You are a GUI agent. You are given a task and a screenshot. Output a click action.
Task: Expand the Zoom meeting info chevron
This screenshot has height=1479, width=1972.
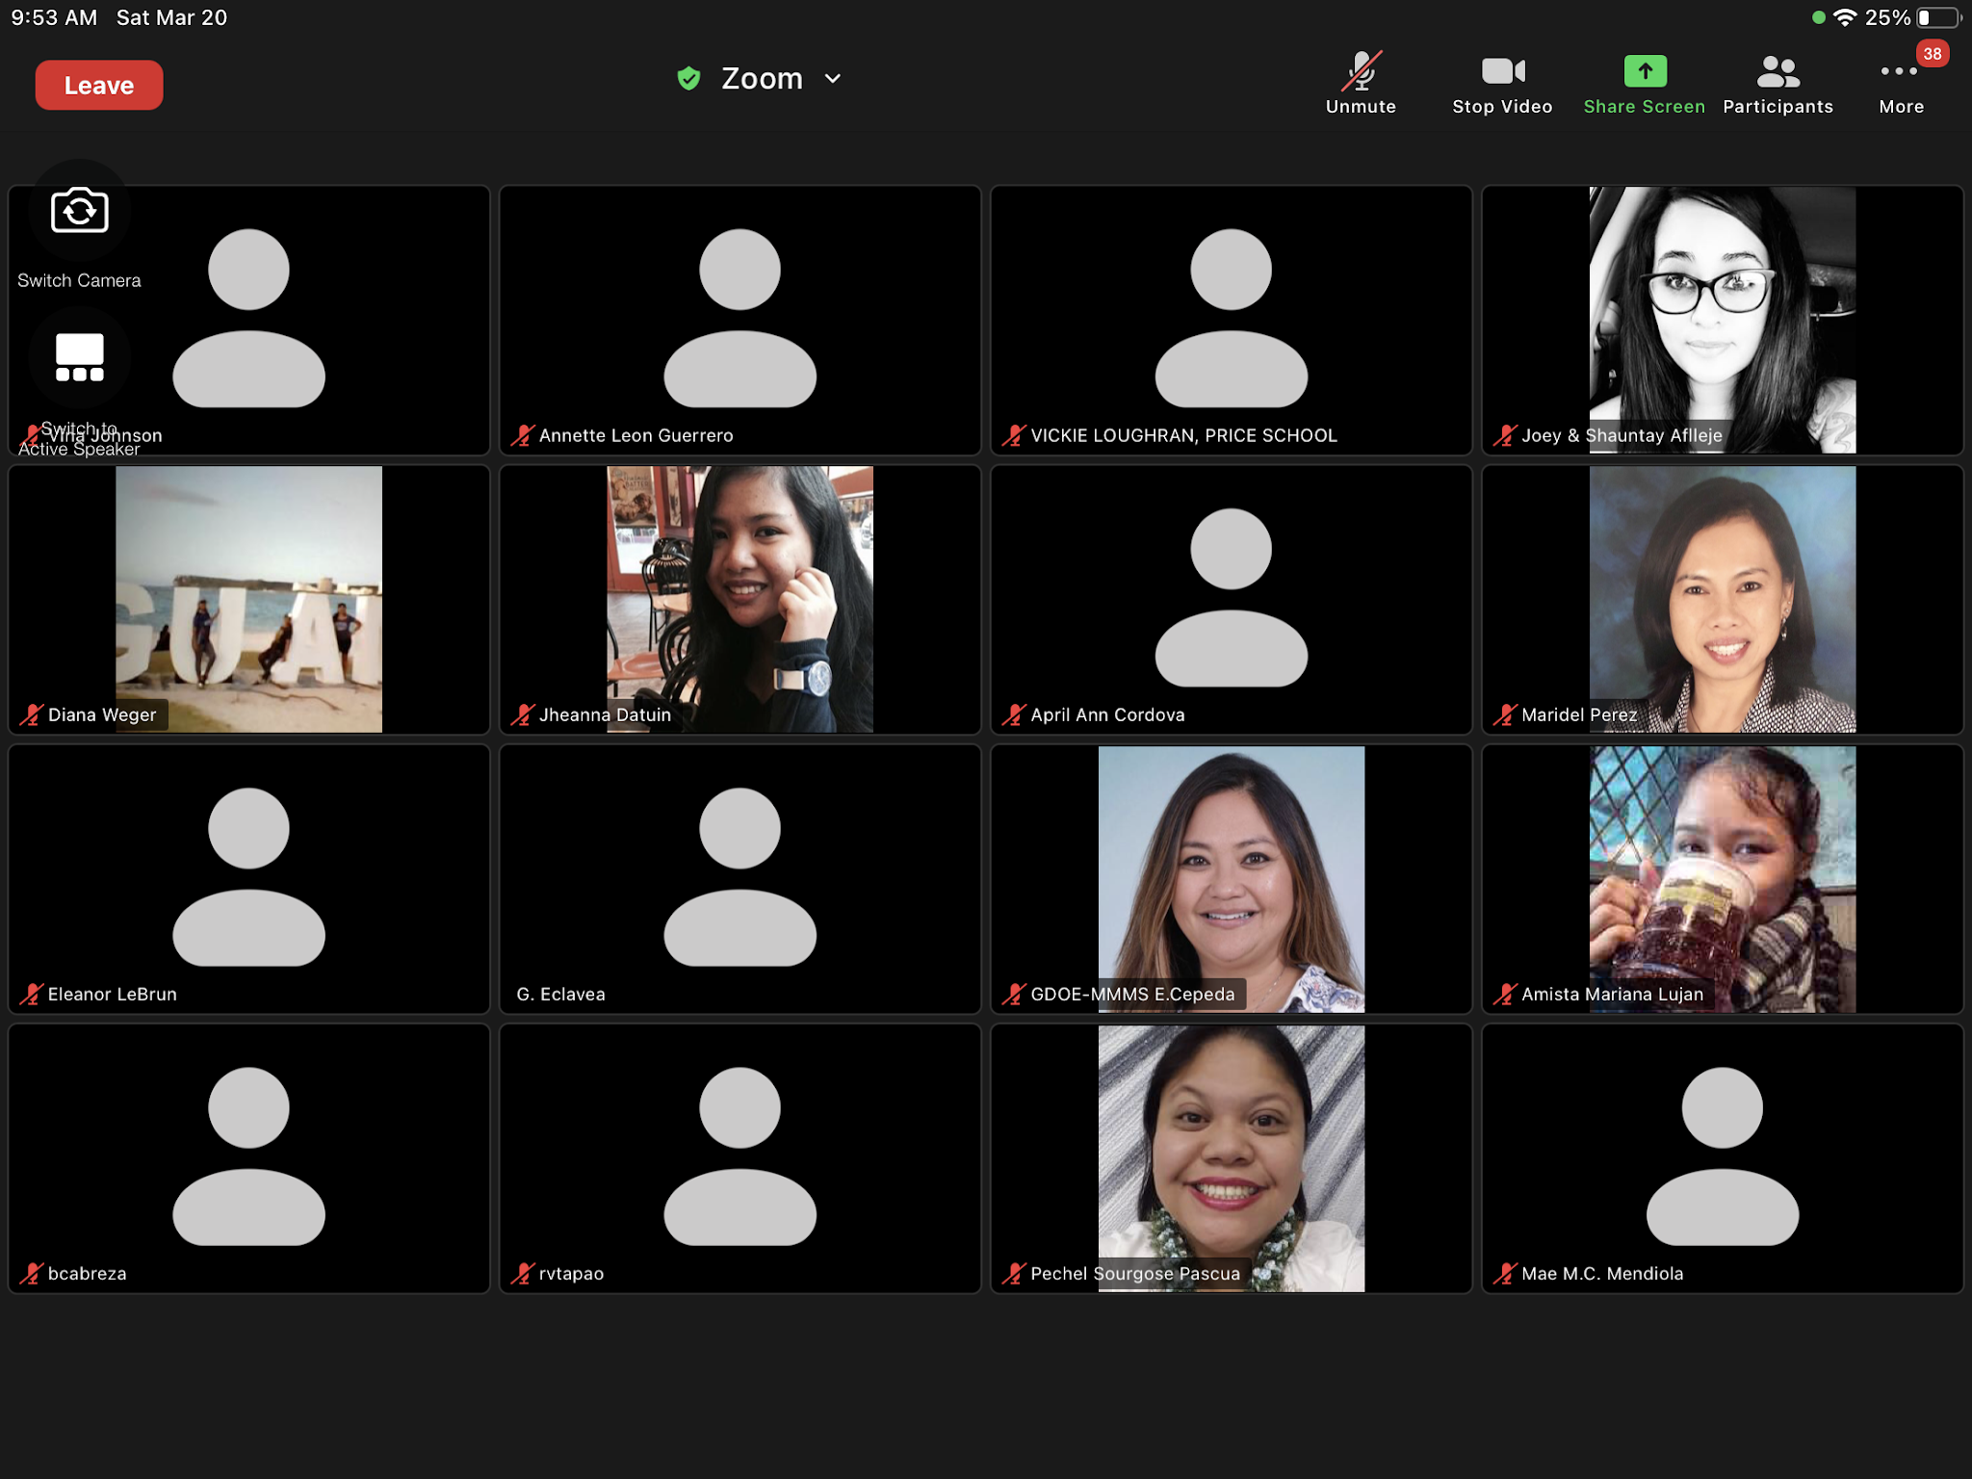pos(834,79)
